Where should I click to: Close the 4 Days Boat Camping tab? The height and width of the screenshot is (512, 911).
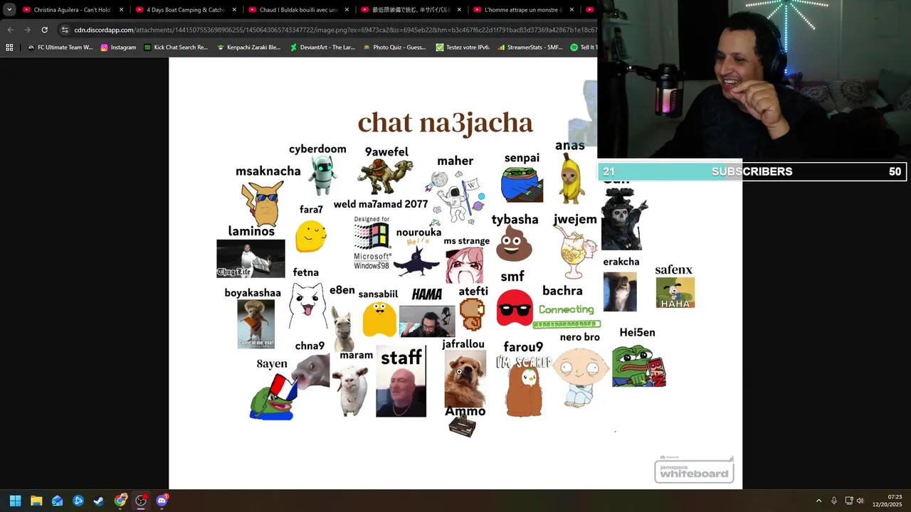[x=234, y=10]
